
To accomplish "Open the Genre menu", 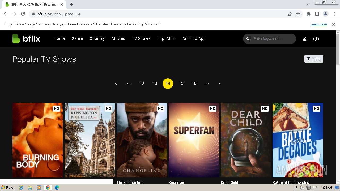I will (x=77, y=38).
